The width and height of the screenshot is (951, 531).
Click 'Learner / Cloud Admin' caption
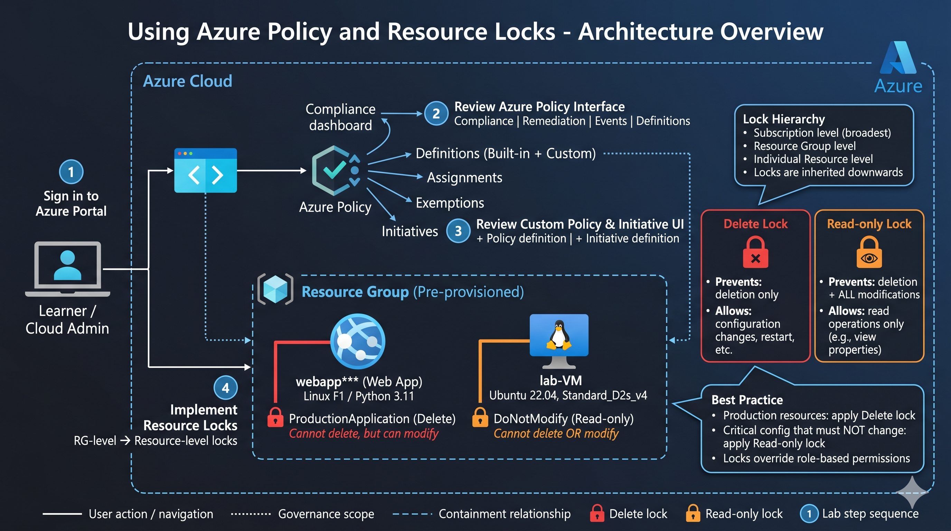[x=67, y=319]
